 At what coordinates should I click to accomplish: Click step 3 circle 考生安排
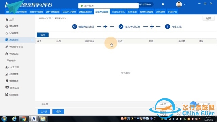[x=167, y=27]
